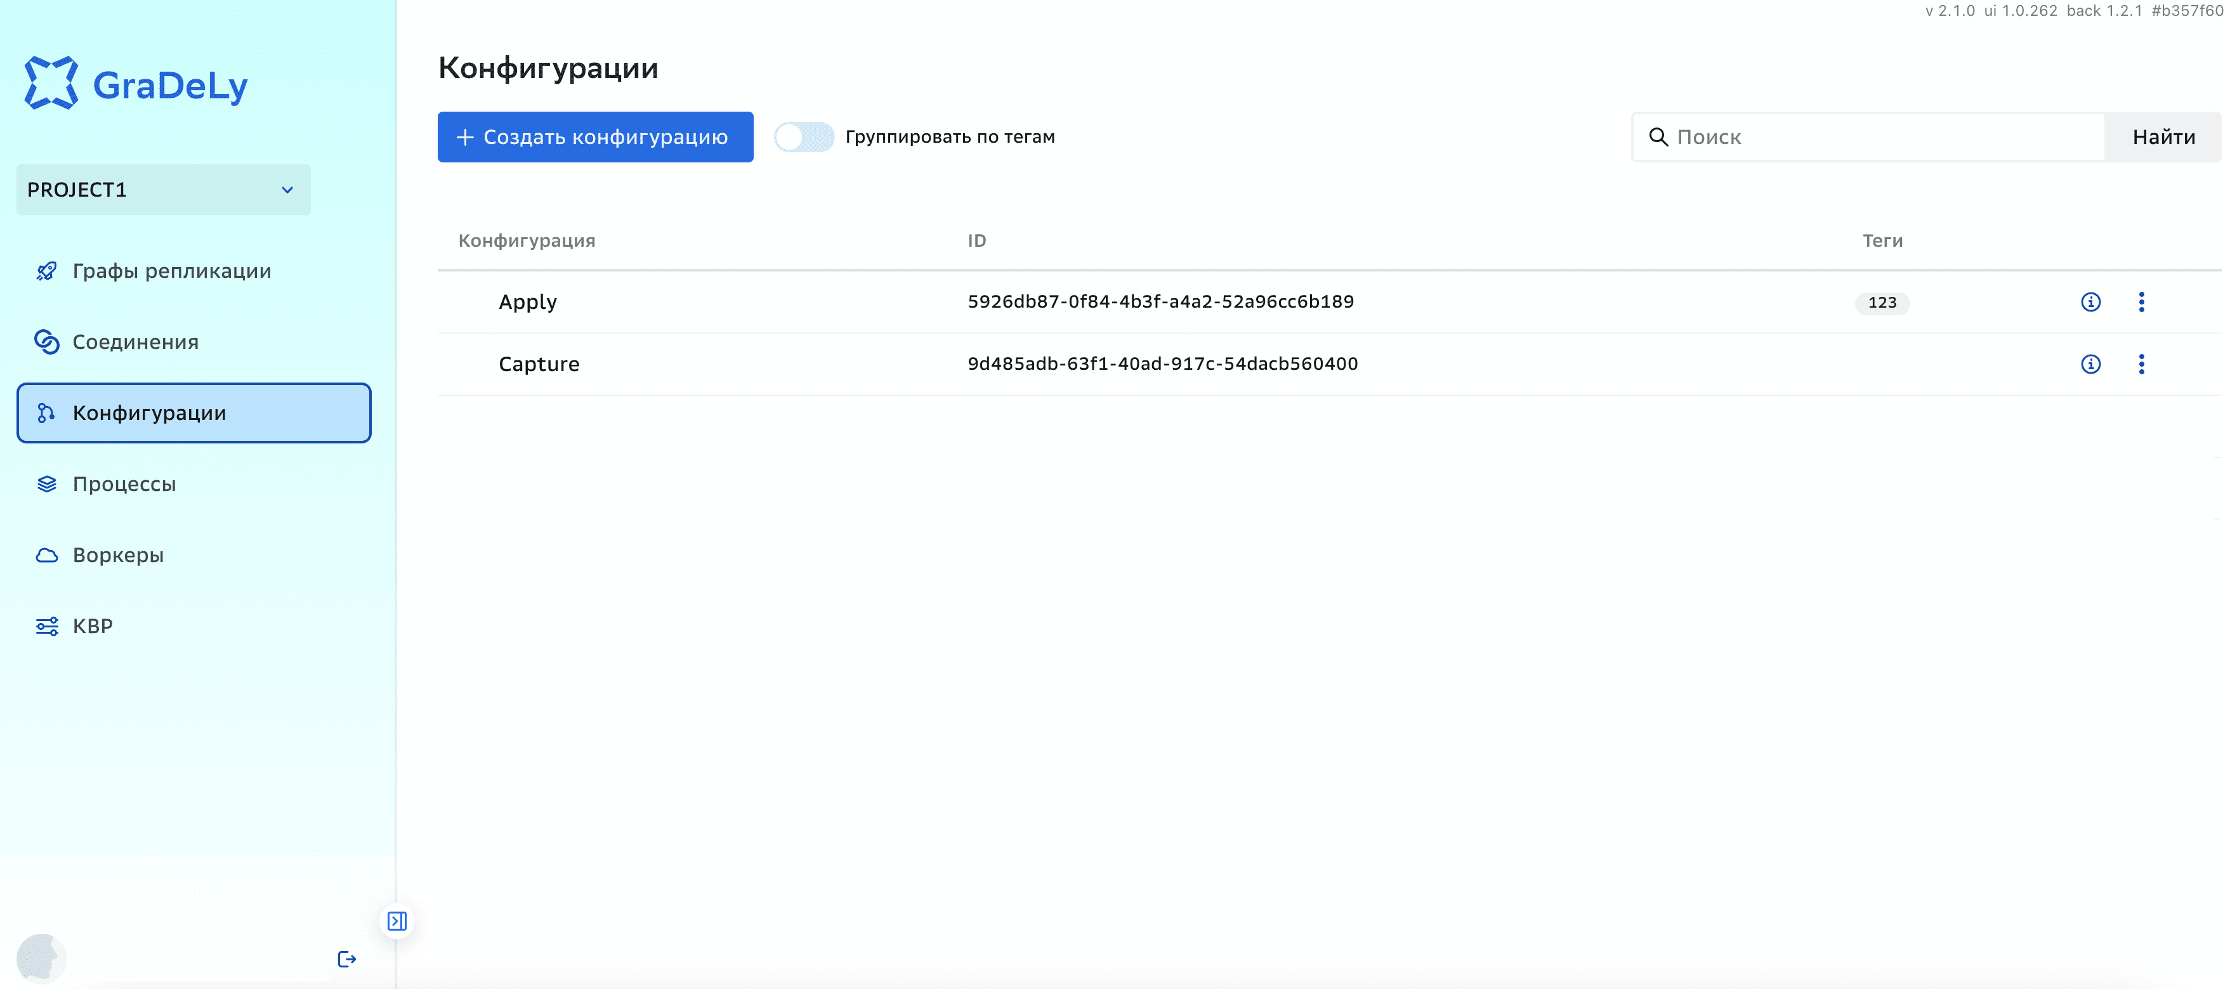Enable Группировать по тегам
Viewport: 2230px width, 989px height.
coord(804,136)
